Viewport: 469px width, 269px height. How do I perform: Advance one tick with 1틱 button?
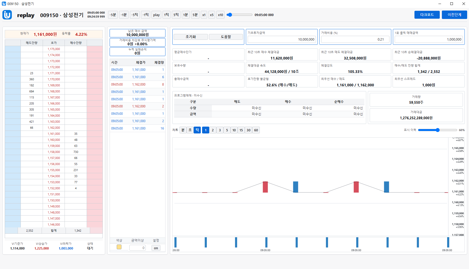[x=167, y=15]
